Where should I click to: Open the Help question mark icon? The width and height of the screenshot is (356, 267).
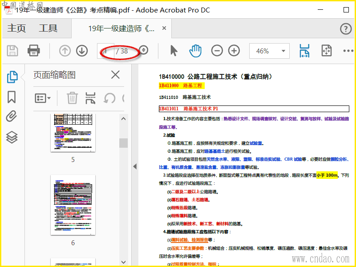click(x=346, y=29)
